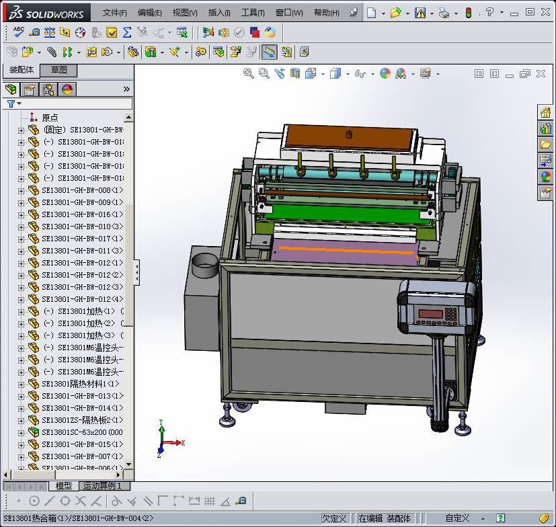This screenshot has height=527, width=556.
Task: Open the 工具(T) menu
Action: coord(253,13)
